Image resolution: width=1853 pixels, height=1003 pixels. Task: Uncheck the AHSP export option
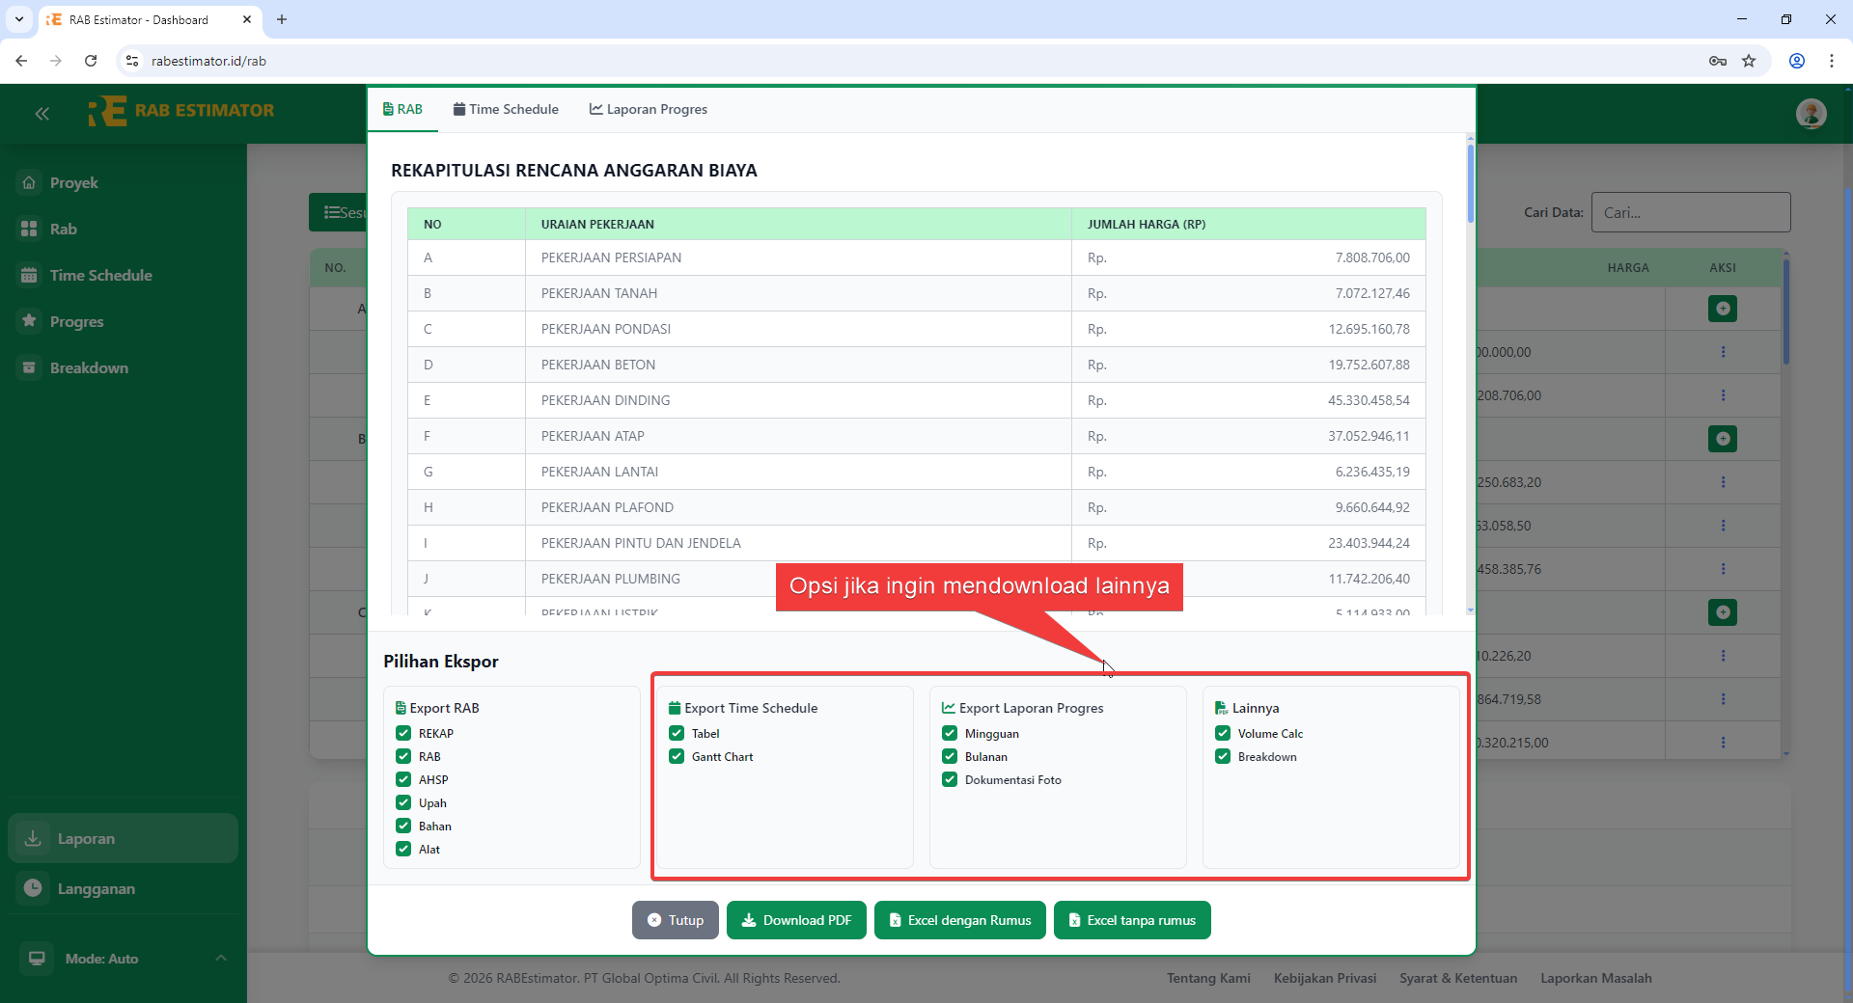(x=403, y=779)
